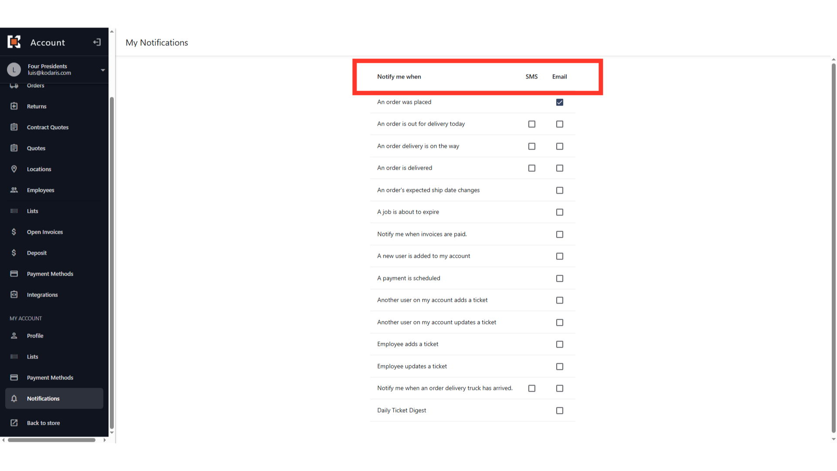Open the Deposit page link
The height and width of the screenshot is (471, 837).
(x=37, y=253)
